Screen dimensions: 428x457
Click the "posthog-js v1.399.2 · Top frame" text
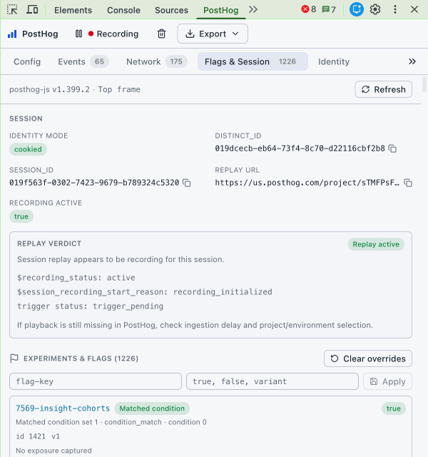[x=75, y=89]
